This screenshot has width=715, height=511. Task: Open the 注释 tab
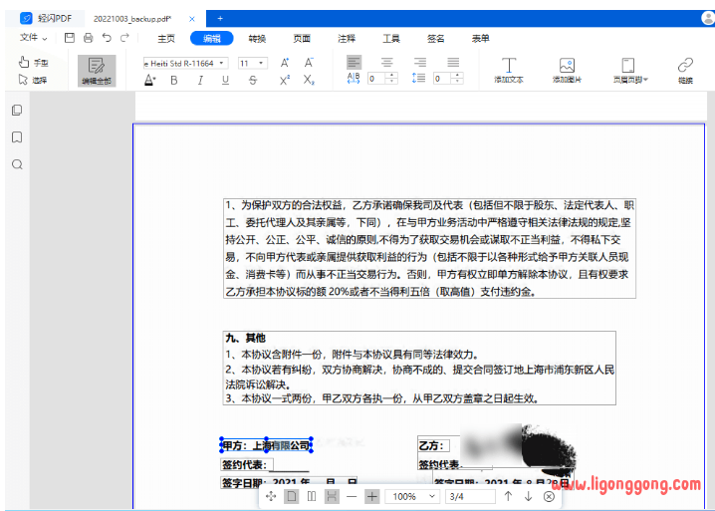347,38
